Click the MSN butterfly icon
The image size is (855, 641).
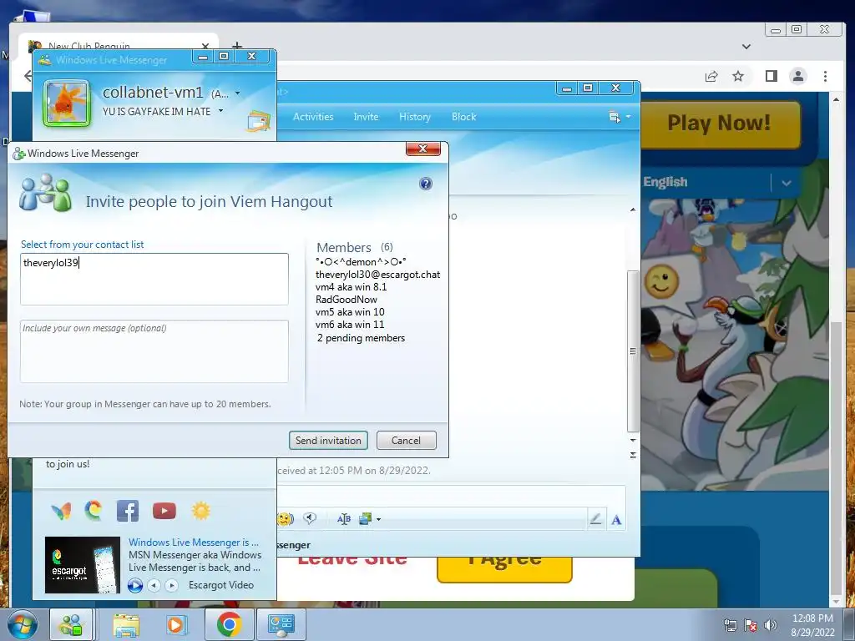[x=61, y=512]
